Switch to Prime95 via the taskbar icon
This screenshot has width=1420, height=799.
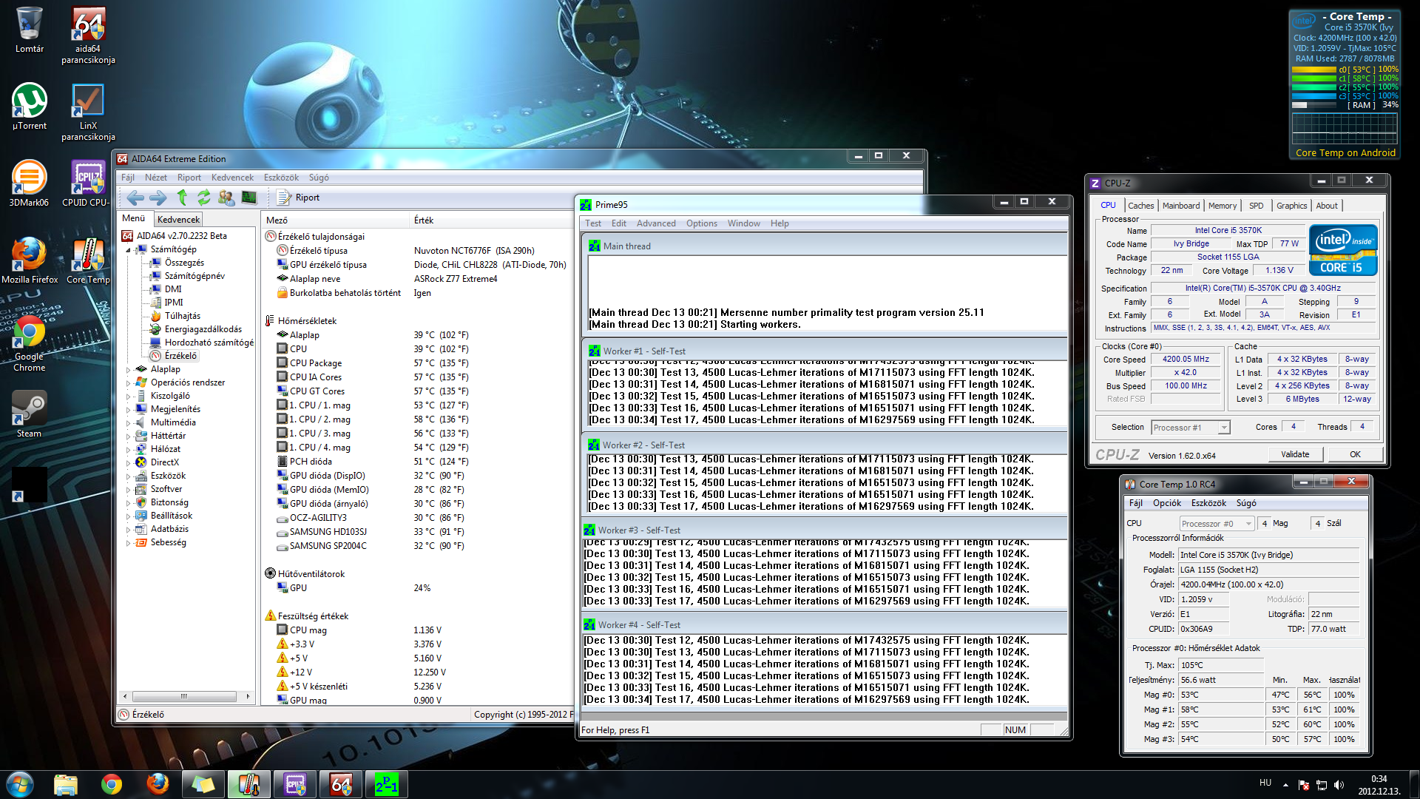(x=387, y=784)
